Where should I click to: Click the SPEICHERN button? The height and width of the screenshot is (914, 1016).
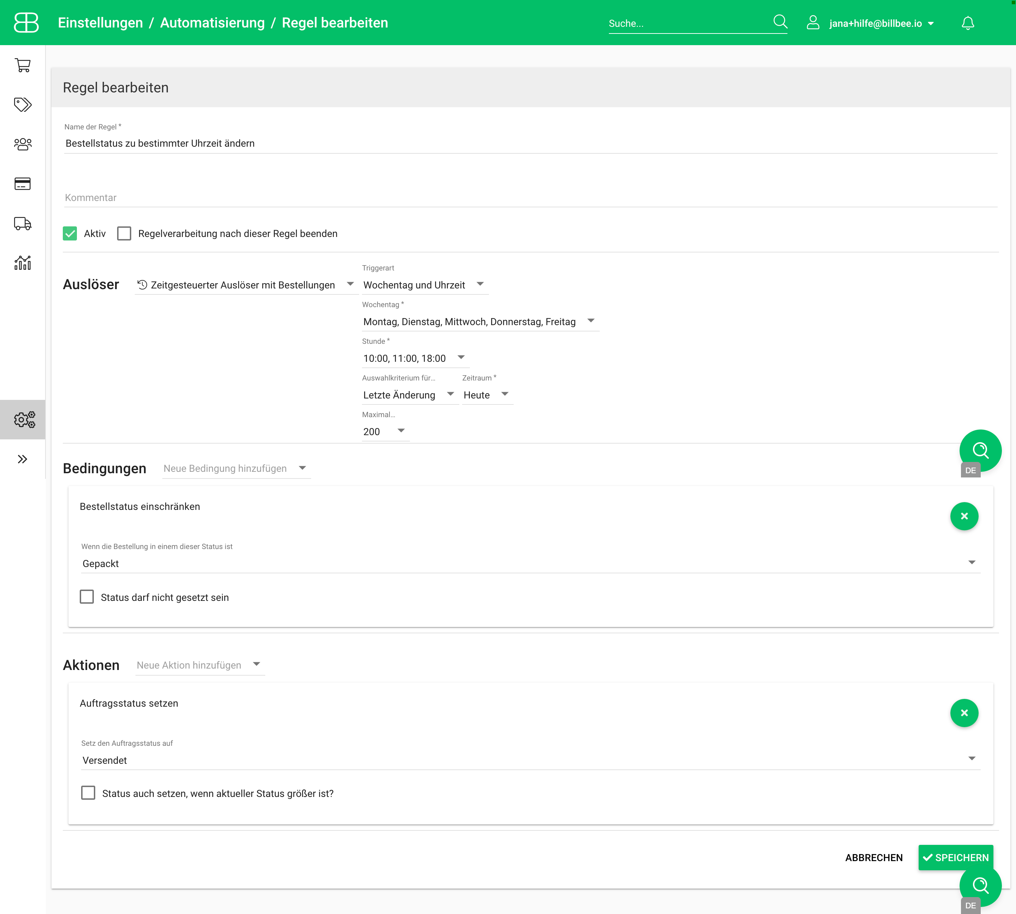click(955, 857)
